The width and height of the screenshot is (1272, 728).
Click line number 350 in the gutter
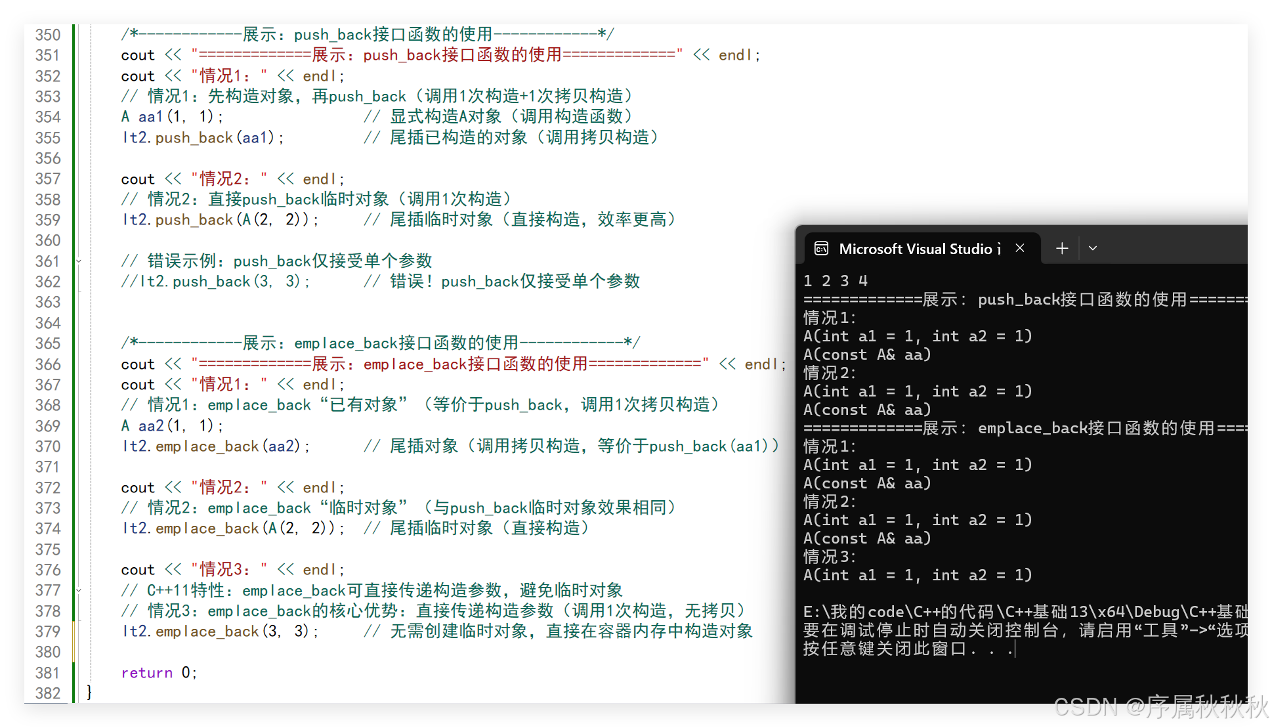47,35
